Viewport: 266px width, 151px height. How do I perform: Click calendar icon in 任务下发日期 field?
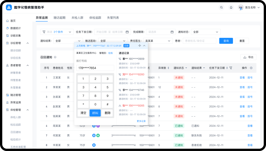[127, 32]
